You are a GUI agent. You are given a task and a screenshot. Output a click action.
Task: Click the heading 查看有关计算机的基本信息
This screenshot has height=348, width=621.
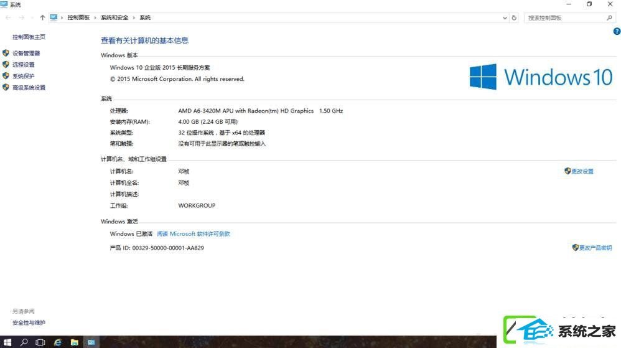(x=144, y=40)
